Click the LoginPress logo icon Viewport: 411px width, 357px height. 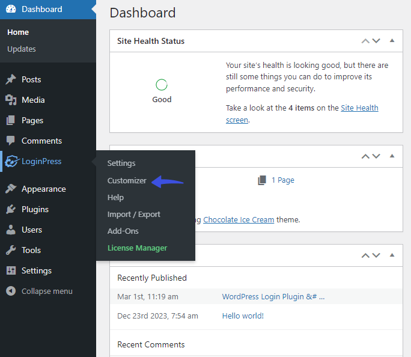click(x=12, y=161)
